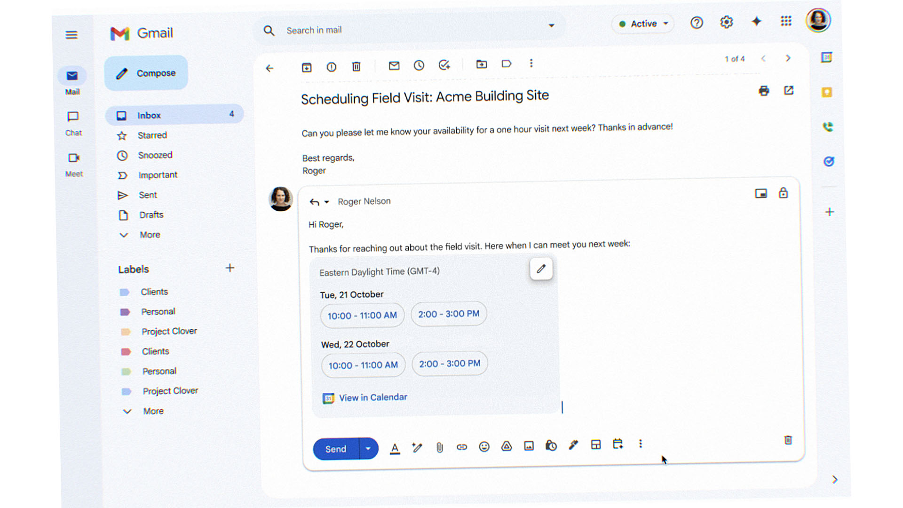
Task: Click the Insert from Drive icon
Action: pyautogui.click(x=506, y=446)
